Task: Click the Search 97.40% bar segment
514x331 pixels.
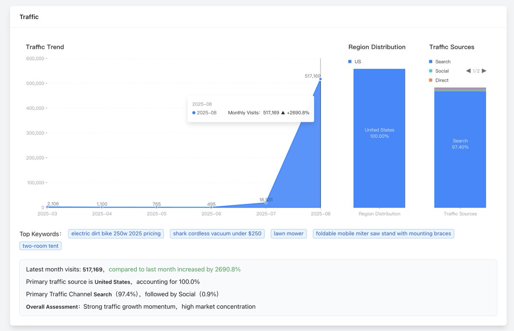Action: [460, 149]
